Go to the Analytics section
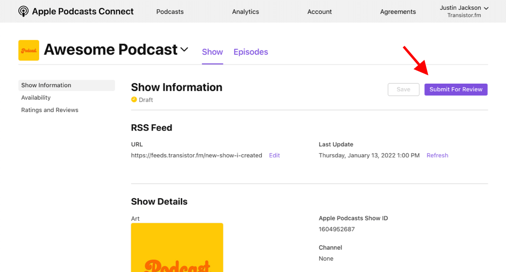Screen dimensions: 506x272 246,12
